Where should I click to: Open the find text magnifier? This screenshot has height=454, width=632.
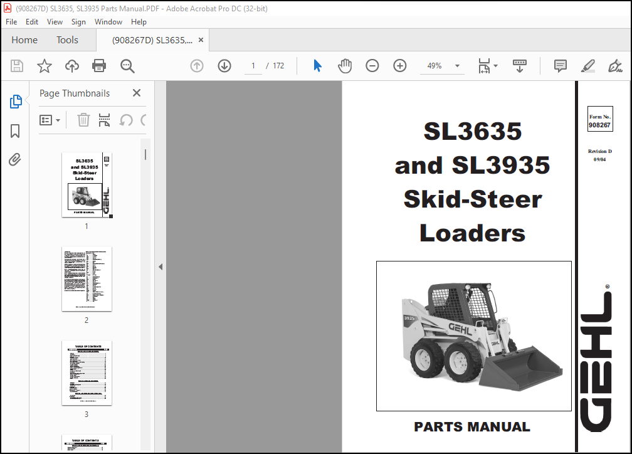(127, 66)
